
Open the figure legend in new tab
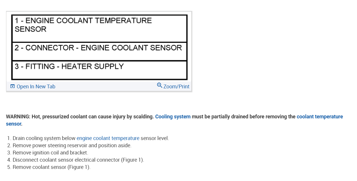pyautogui.click(x=36, y=87)
